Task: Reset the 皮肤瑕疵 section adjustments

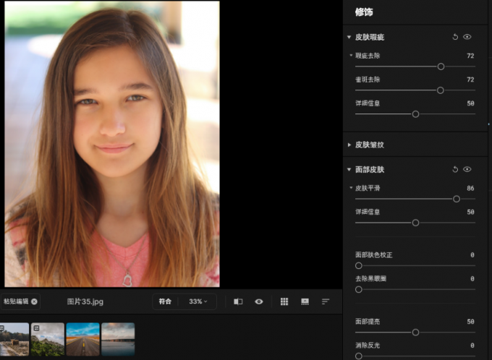Action: point(455,37)
